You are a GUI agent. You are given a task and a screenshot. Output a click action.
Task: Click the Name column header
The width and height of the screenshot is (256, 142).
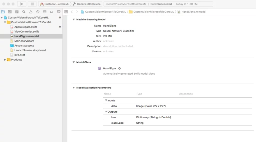pyautogui.click(x=107, y=94)
